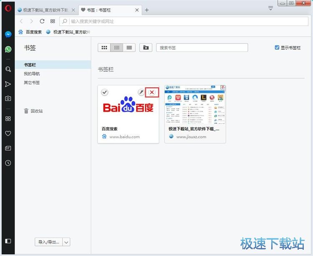Reload the current page
The image size is (313, 256).
click(42, 21)
